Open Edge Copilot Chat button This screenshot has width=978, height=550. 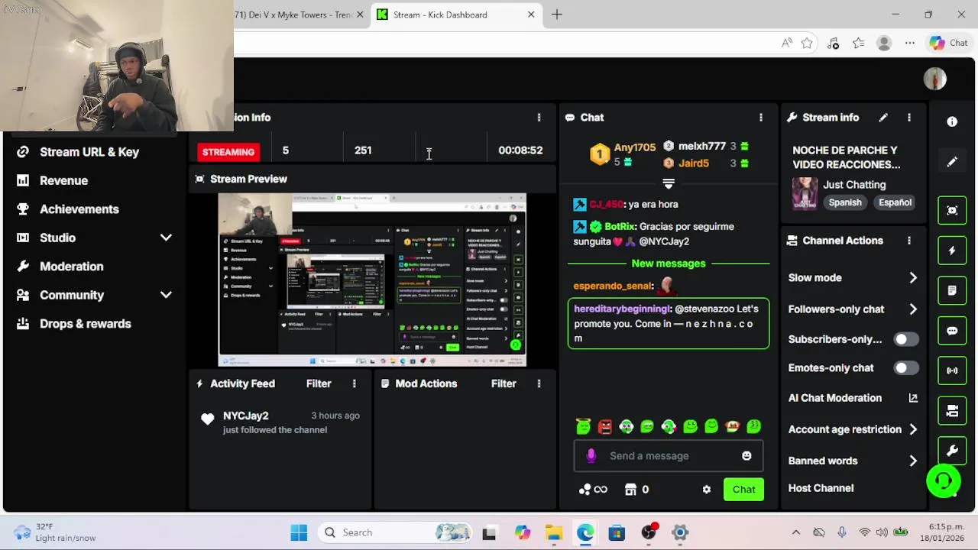click(x=949, y=43)
